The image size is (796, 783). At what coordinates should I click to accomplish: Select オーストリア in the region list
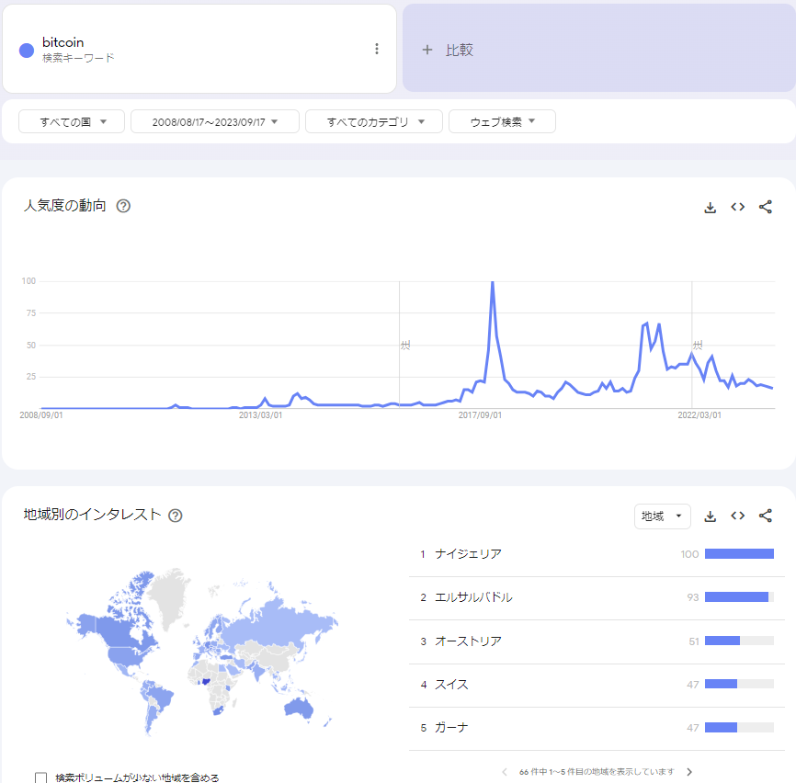[x=468, y=641]
